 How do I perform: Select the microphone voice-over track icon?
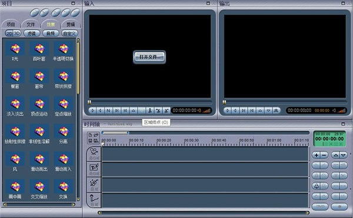[94, 198]
